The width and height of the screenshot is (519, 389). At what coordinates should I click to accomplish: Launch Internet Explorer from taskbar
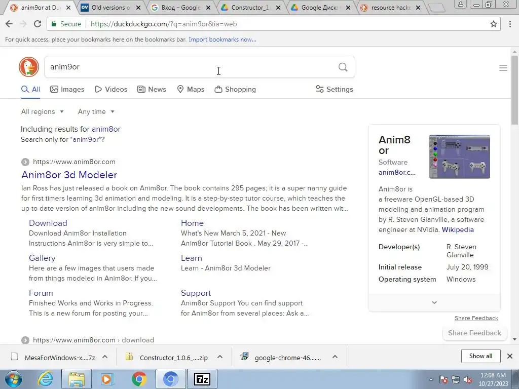[x=45, y=379]
